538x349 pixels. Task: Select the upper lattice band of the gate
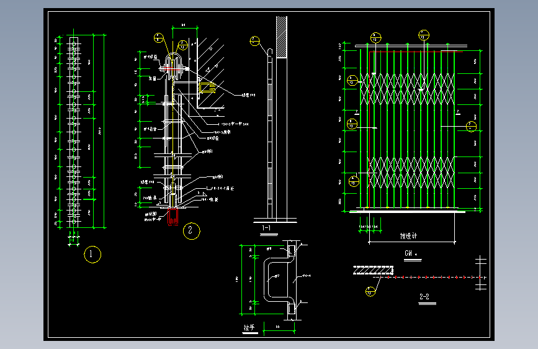pyautogui.click(x=407, y=88)
